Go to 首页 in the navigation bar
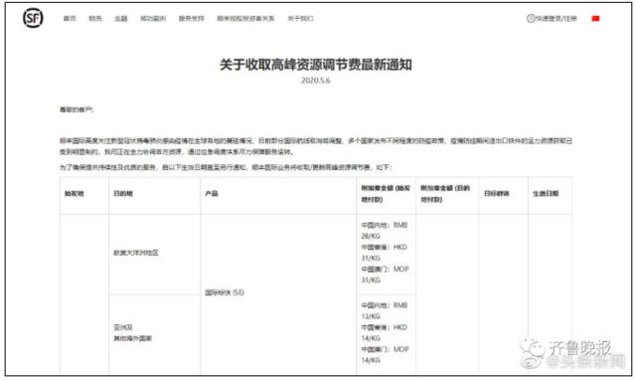Image resolution: width=636 pixels, height=381 pixels. point(70,18)
